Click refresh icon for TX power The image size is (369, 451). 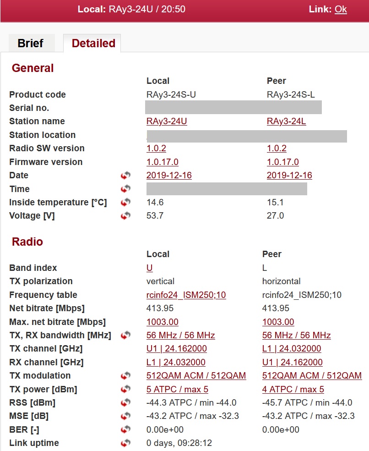[x=125, y=390]
